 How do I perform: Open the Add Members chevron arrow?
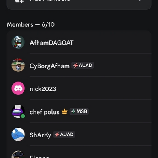pos(140,0)
